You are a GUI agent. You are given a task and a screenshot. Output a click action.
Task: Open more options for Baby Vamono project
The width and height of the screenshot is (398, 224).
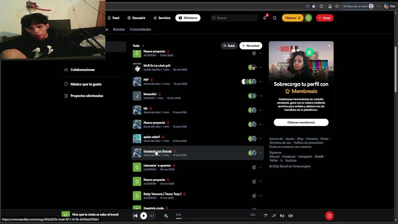point(261,196)
